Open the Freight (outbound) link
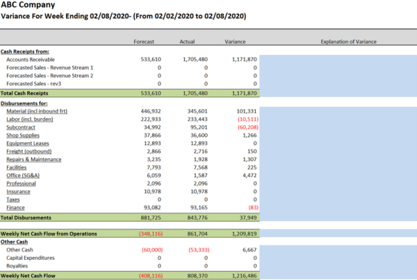This screenshot has height=280, width=417. [x=28, y=151]
